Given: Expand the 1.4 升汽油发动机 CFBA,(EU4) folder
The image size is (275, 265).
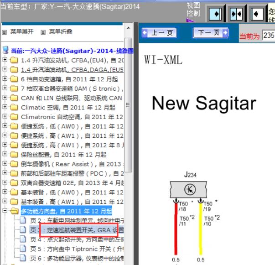Looking at the screenshot, I should click(5, 60).
